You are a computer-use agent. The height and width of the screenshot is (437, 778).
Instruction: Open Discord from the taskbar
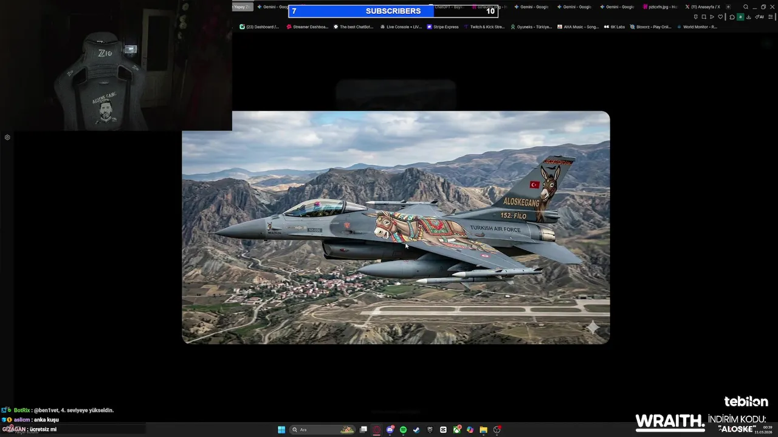(390, 430)
